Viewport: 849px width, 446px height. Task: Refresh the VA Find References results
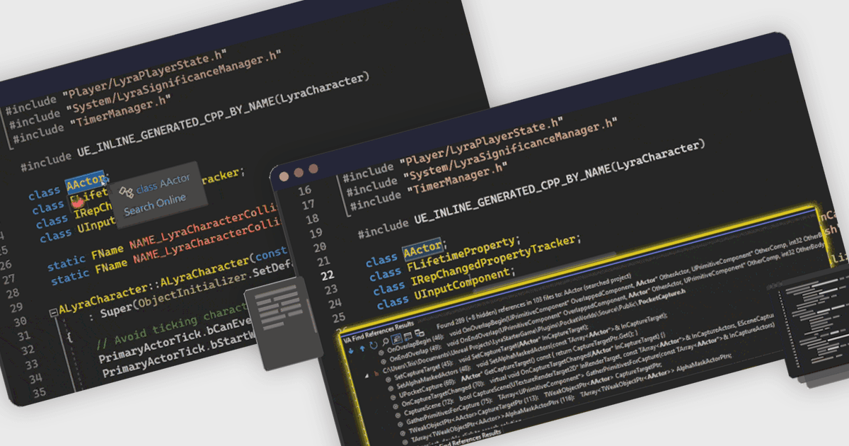pyautogui.click(x=374, y=345)
